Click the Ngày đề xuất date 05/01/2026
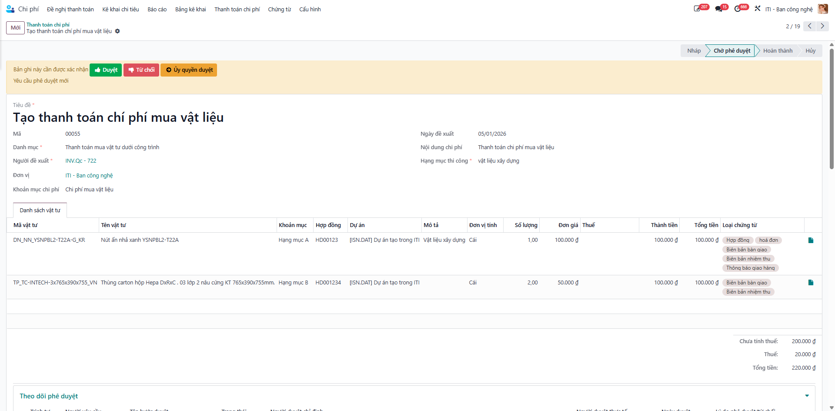Viewport: 835px width, 411px height. [x=492, y=134]
